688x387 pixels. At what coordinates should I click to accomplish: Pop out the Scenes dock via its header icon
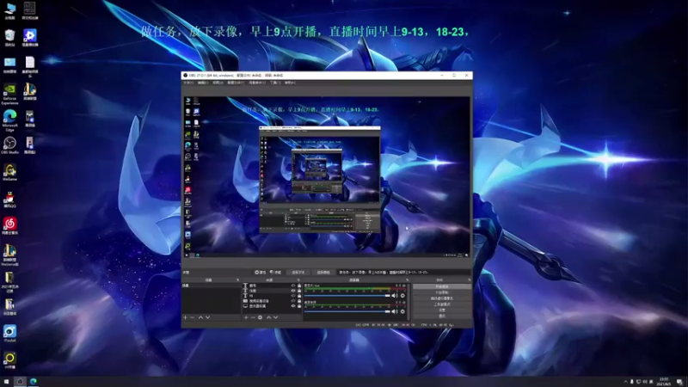(x=238, y=280)
